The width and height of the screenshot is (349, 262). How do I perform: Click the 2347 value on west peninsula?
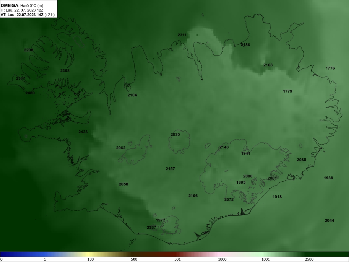coord(21,78)
